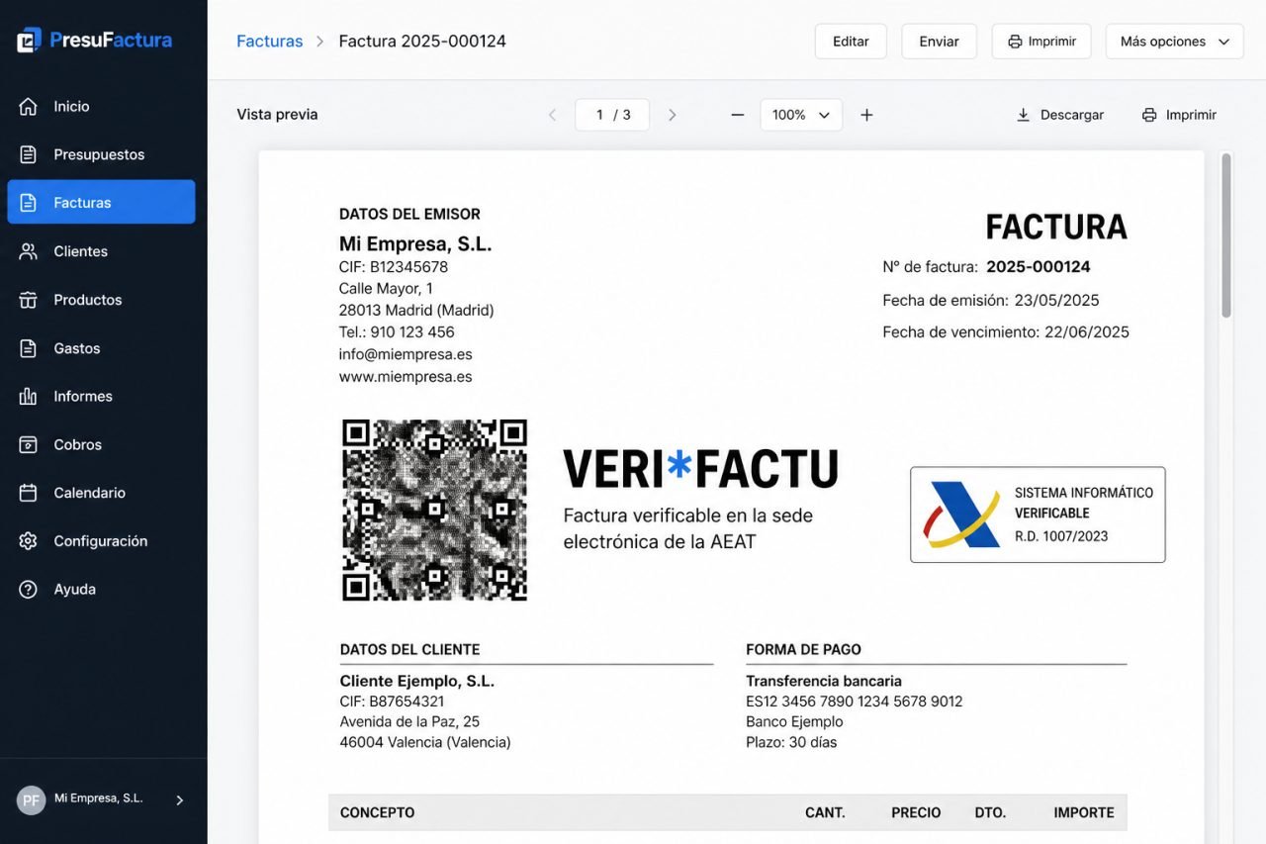This screenshot has width=1266, height=844.
Task: Select Clientes in the sidebar
Action: 101,251
